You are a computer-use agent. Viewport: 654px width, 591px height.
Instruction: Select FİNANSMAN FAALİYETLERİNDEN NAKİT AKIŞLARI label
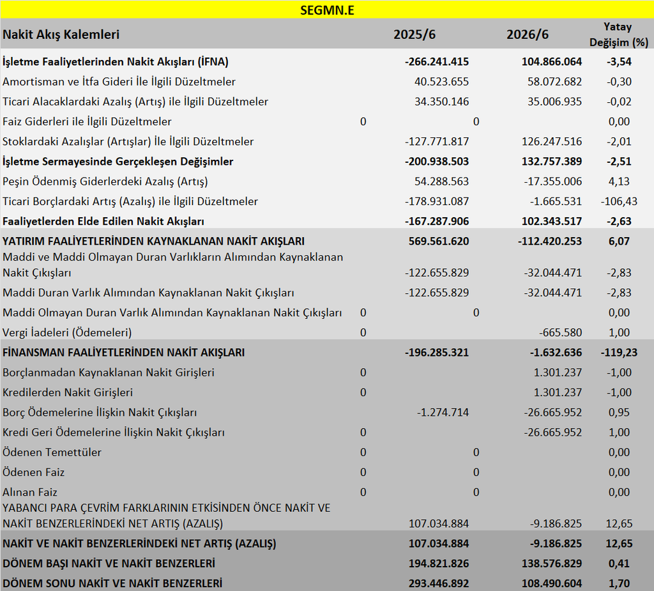point(123,353)
